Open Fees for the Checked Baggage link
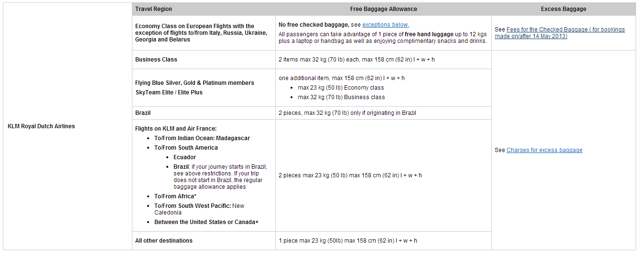Screen dimensions: 638x255 pyautogui.click(x=560, y=33)
